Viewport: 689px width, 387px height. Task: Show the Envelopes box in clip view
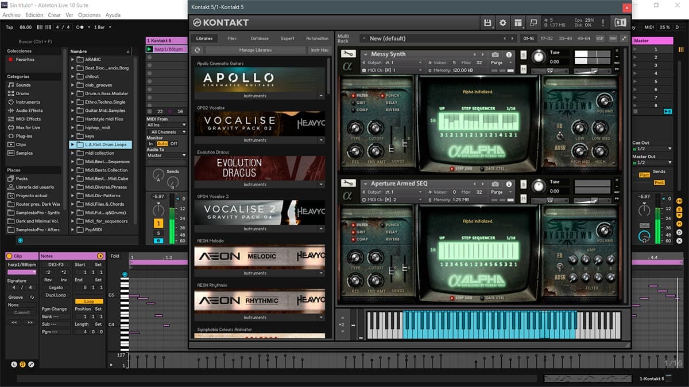click(31, 364)
